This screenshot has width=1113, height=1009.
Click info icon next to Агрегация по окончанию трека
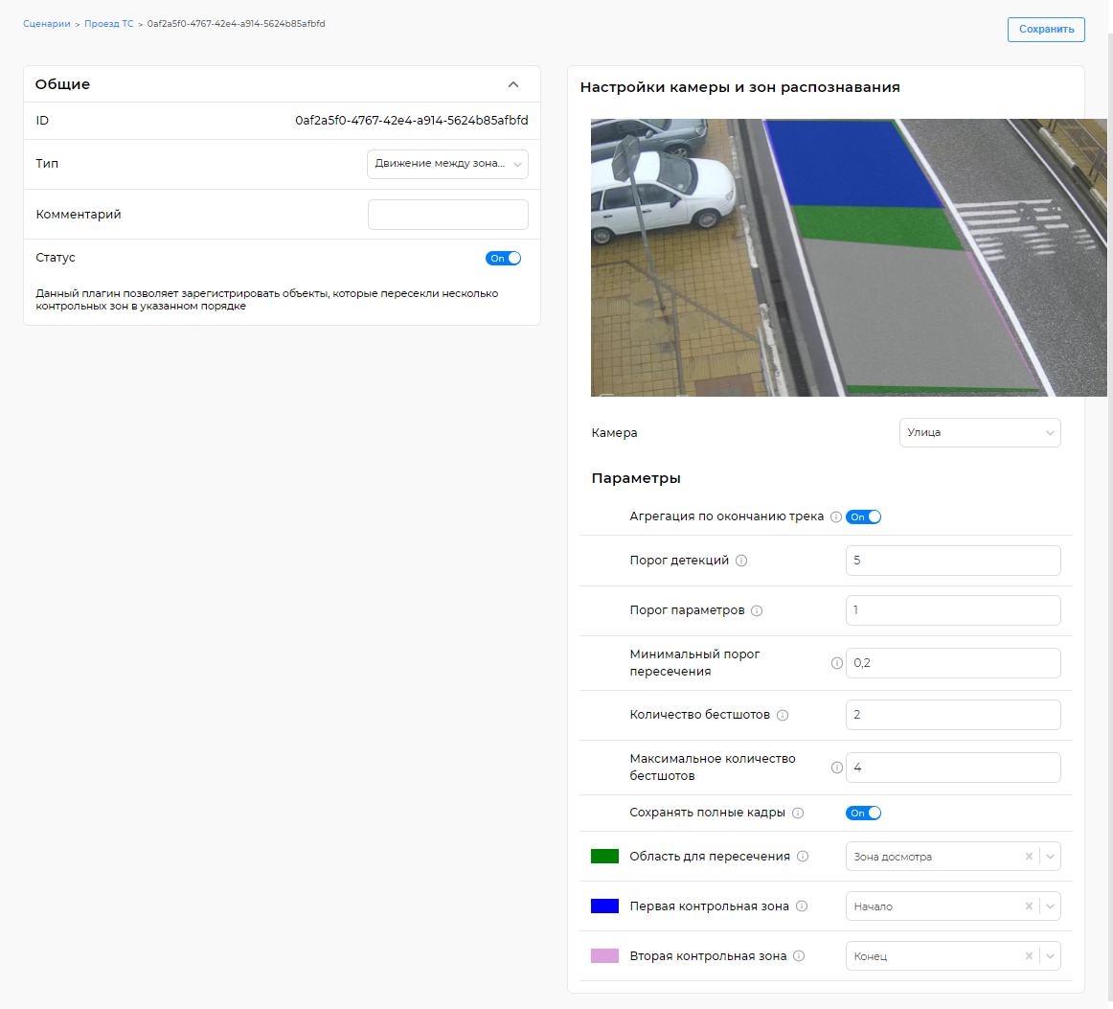point(836,516)
